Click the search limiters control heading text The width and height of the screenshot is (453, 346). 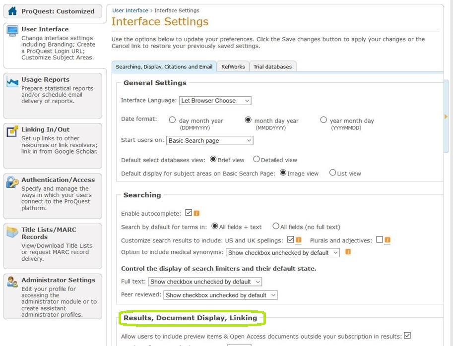pos(219,268)
